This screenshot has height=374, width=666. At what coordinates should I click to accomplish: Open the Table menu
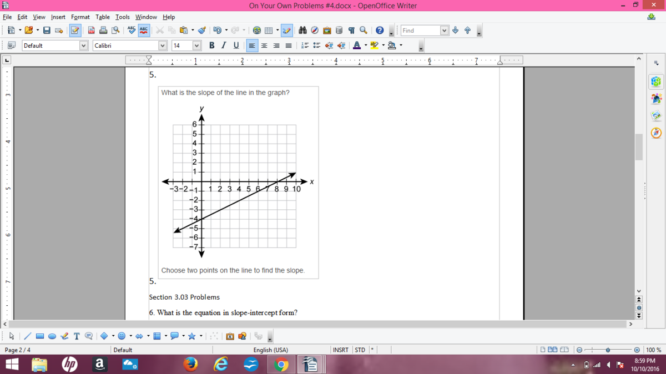[x=102, y=17]
